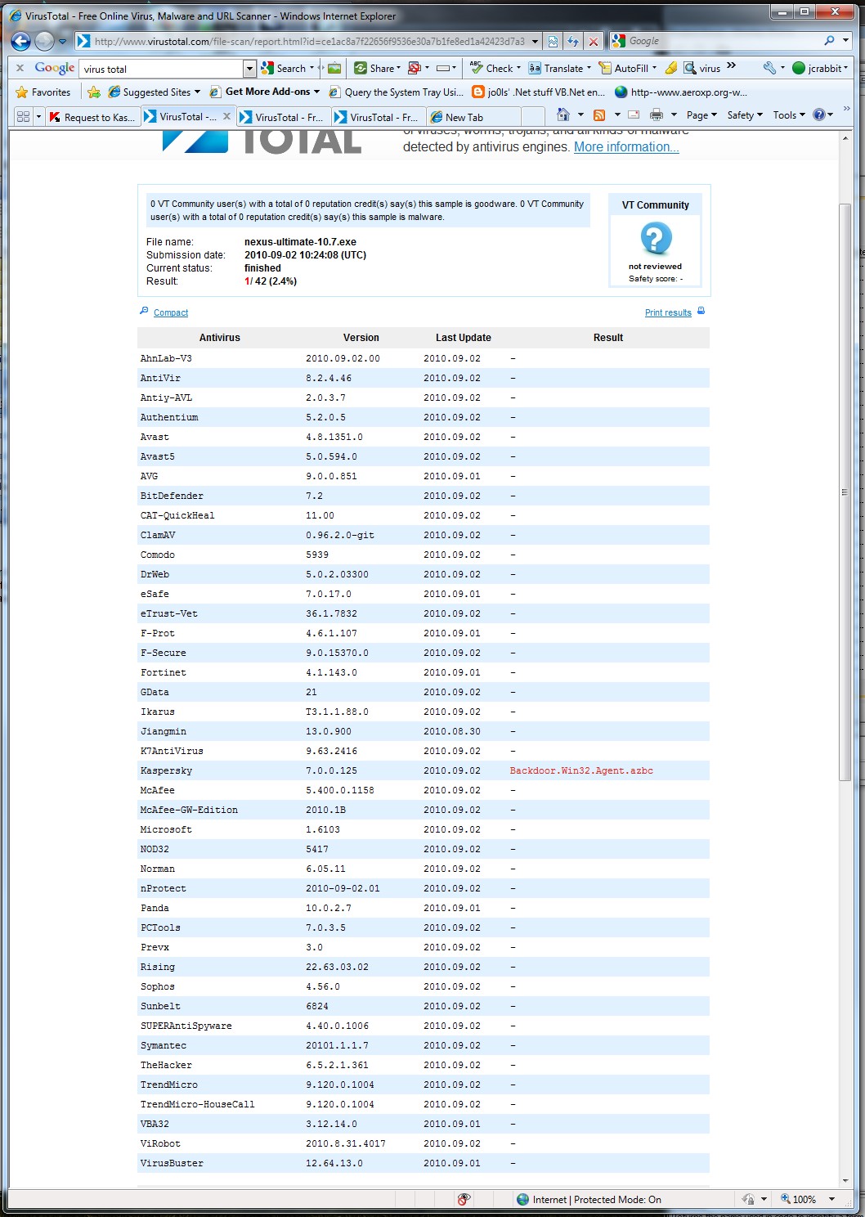Screen dimensions: 865x1217
Task: Click the Print results link
Action: (x=668, y=312)
